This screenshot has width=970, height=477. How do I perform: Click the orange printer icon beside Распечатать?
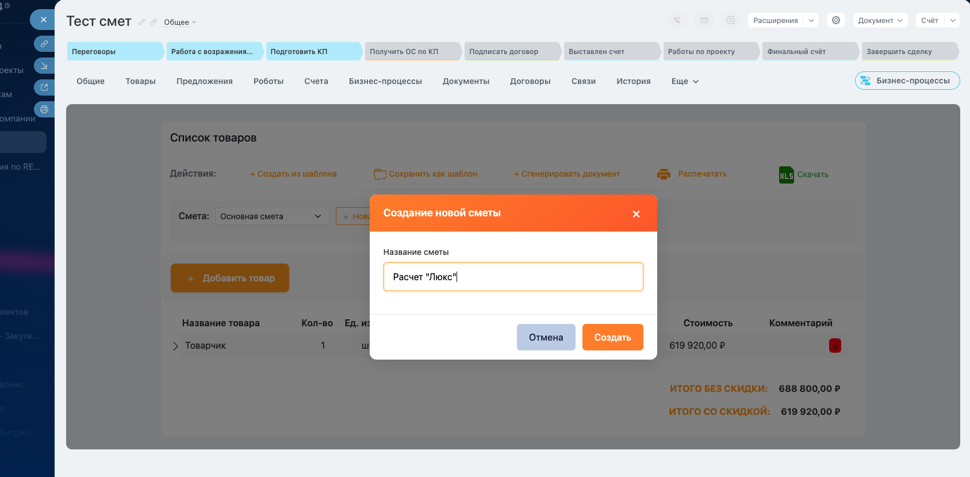(x=664, y=174)
